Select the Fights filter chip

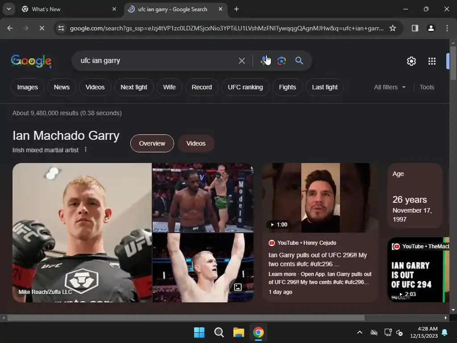pos(287,87)
